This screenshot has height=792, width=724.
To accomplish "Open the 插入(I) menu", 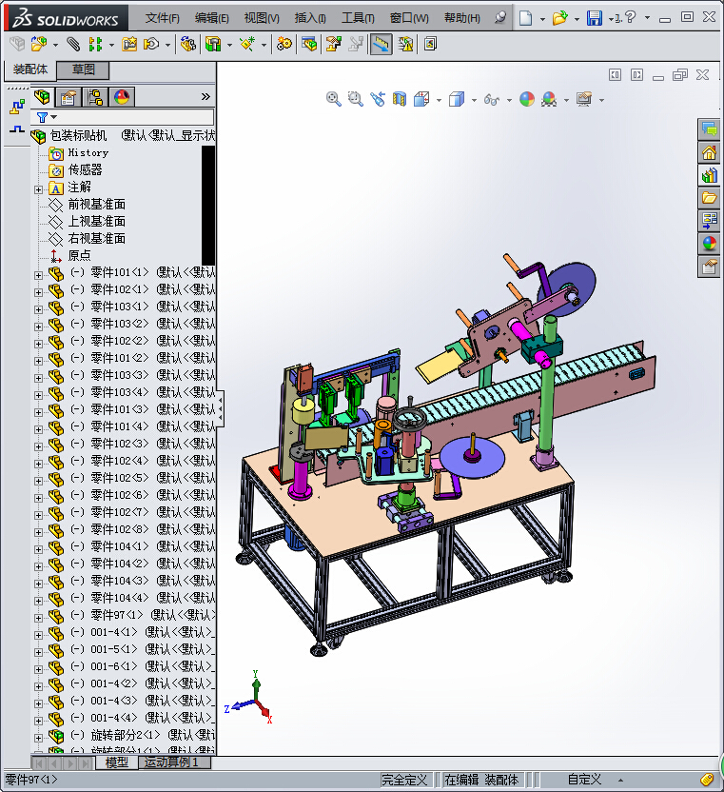I will tap(310, 18).
